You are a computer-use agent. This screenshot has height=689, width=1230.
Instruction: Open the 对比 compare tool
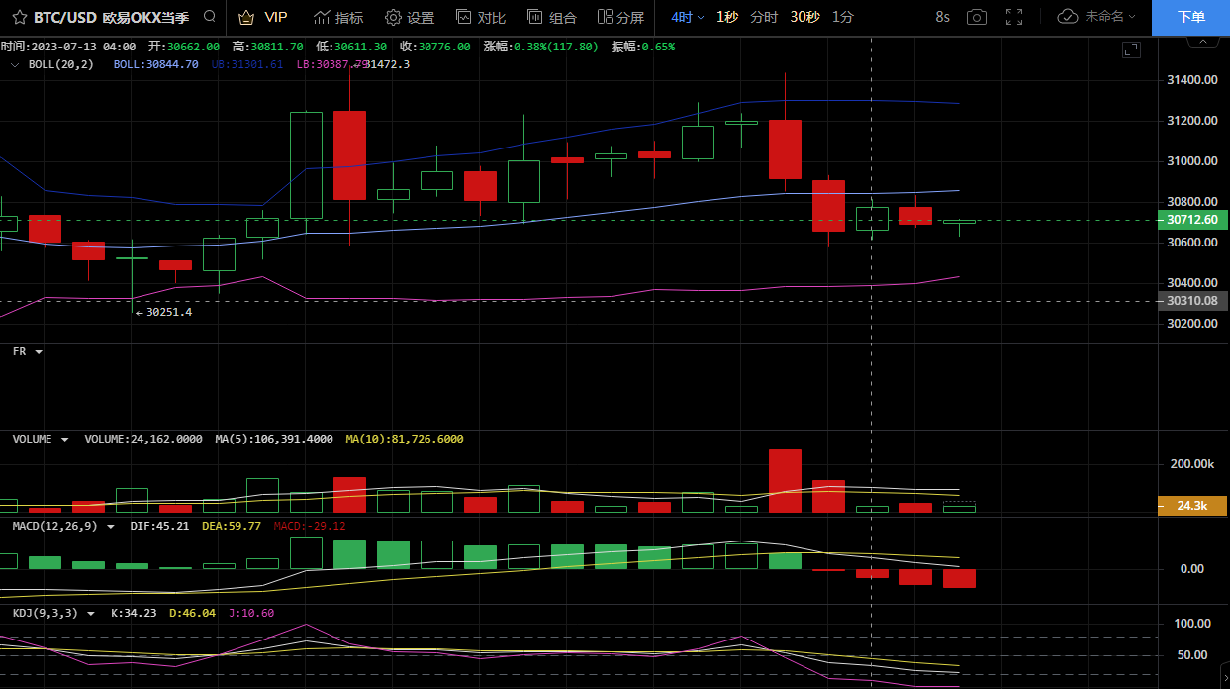[x=481, y=17]
